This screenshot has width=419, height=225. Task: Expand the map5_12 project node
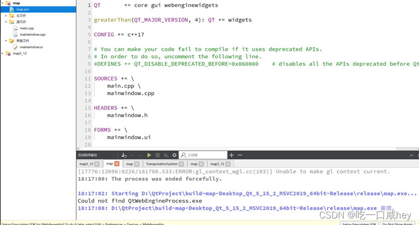(x=3, y=53)
